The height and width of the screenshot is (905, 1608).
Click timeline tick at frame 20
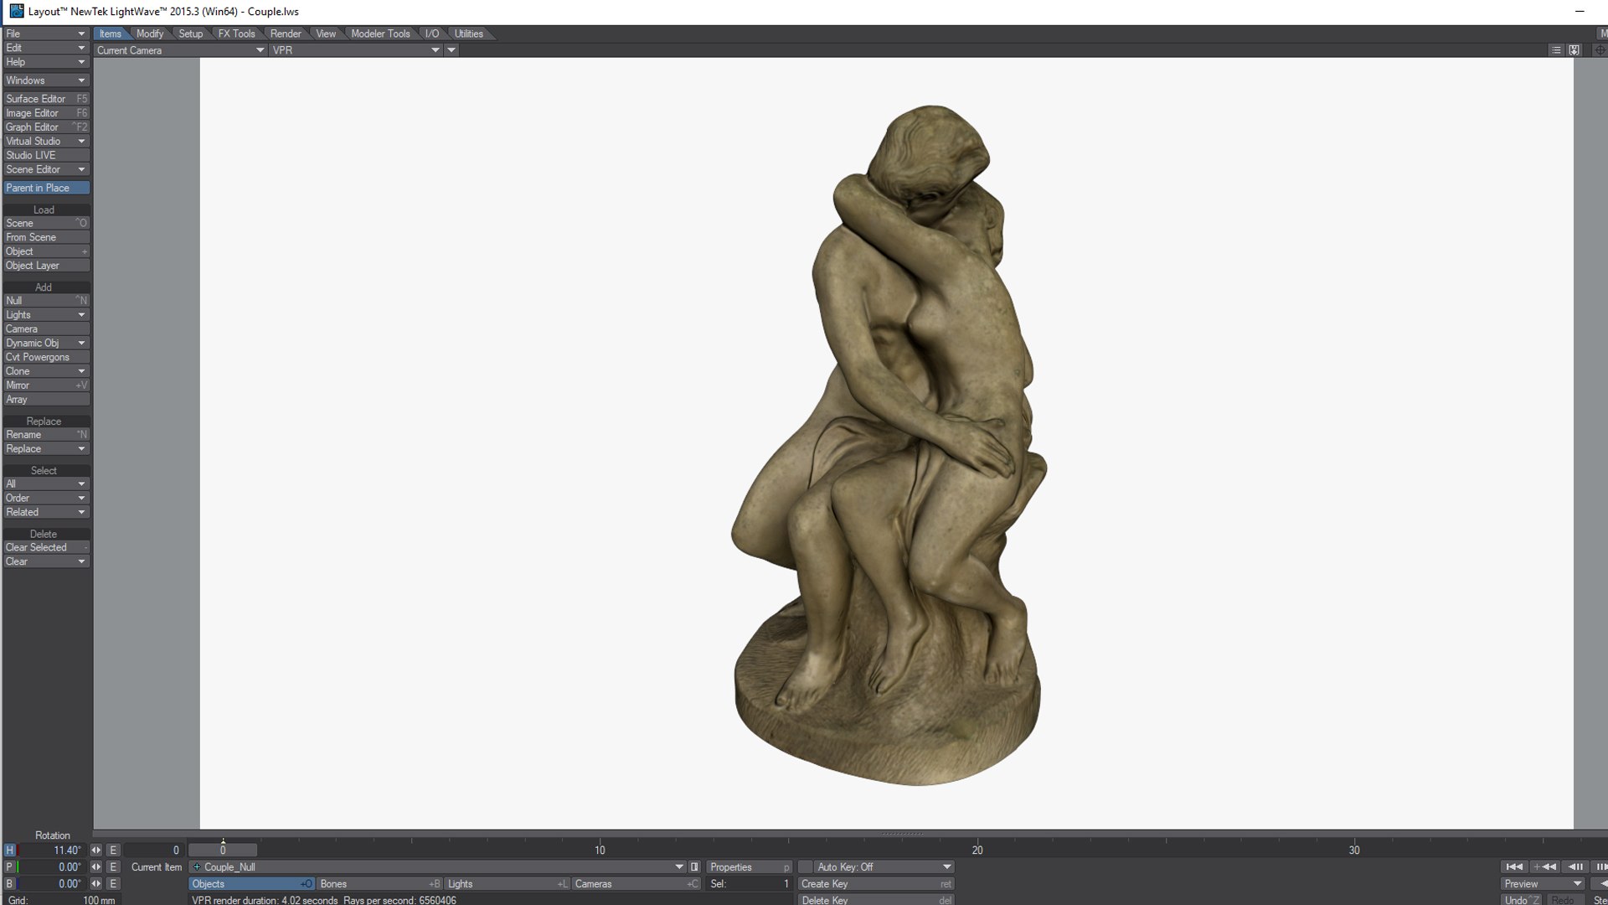(x=977, y=848)
